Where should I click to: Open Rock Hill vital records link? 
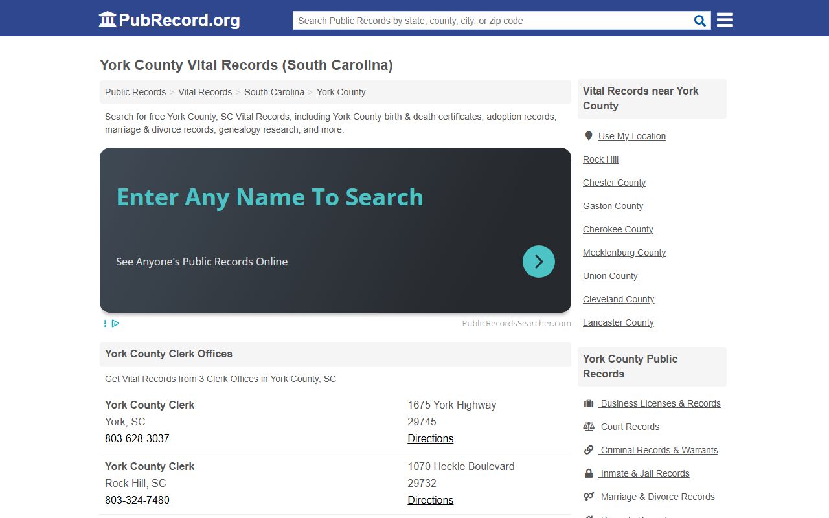(x=600, y=159)
